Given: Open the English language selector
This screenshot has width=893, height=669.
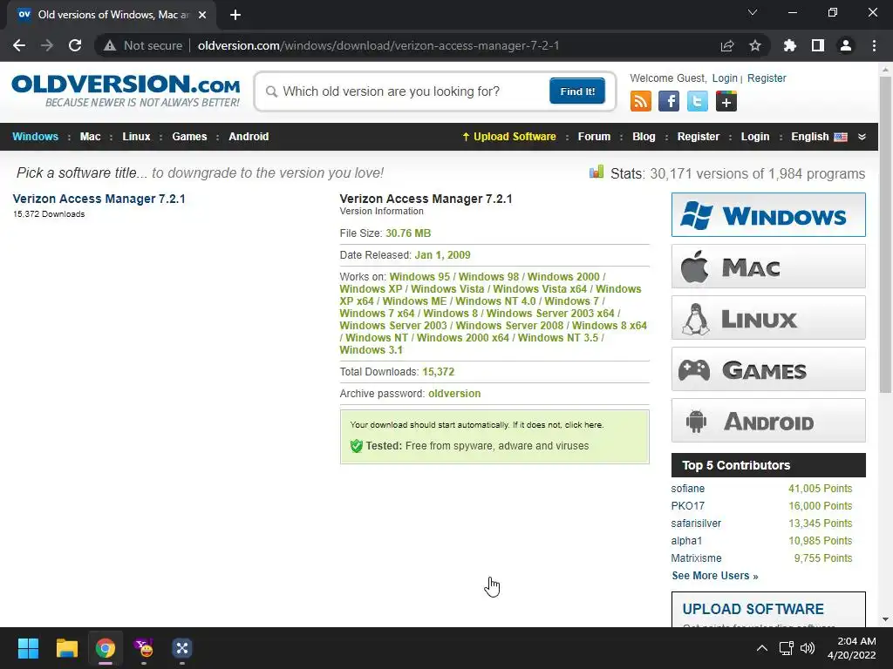Looking at the screenshot, I should [819, 137].
